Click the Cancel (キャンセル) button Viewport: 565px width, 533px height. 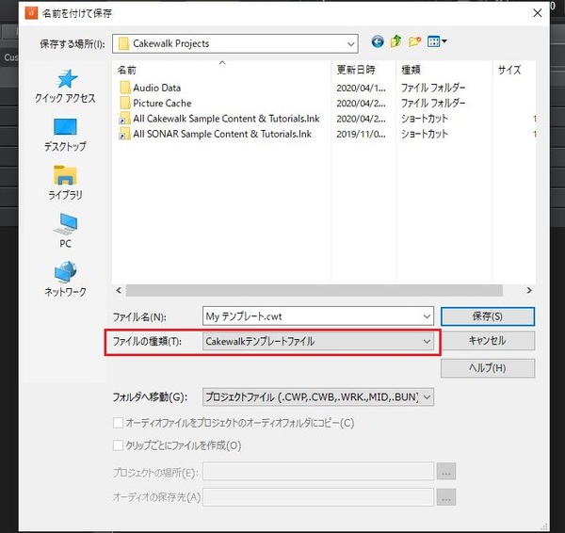486,341
